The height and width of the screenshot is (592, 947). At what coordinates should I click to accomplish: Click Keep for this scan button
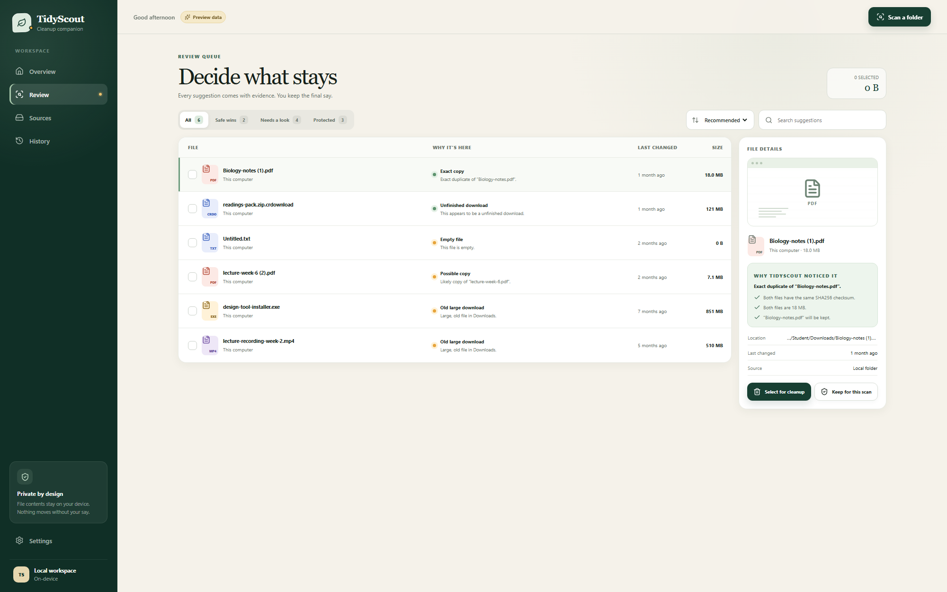(x=846, y=392)
